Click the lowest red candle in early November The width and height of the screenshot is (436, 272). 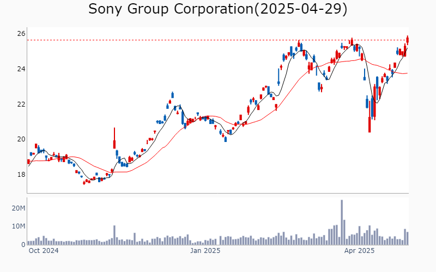pos(84,183)
